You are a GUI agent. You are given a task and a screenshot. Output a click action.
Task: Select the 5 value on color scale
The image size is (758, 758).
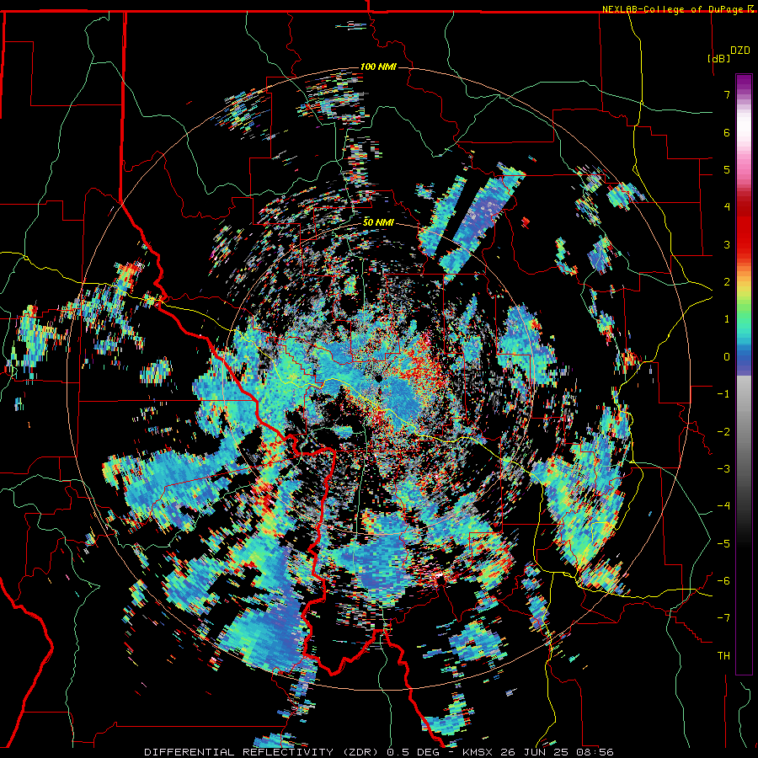point(727,169)
